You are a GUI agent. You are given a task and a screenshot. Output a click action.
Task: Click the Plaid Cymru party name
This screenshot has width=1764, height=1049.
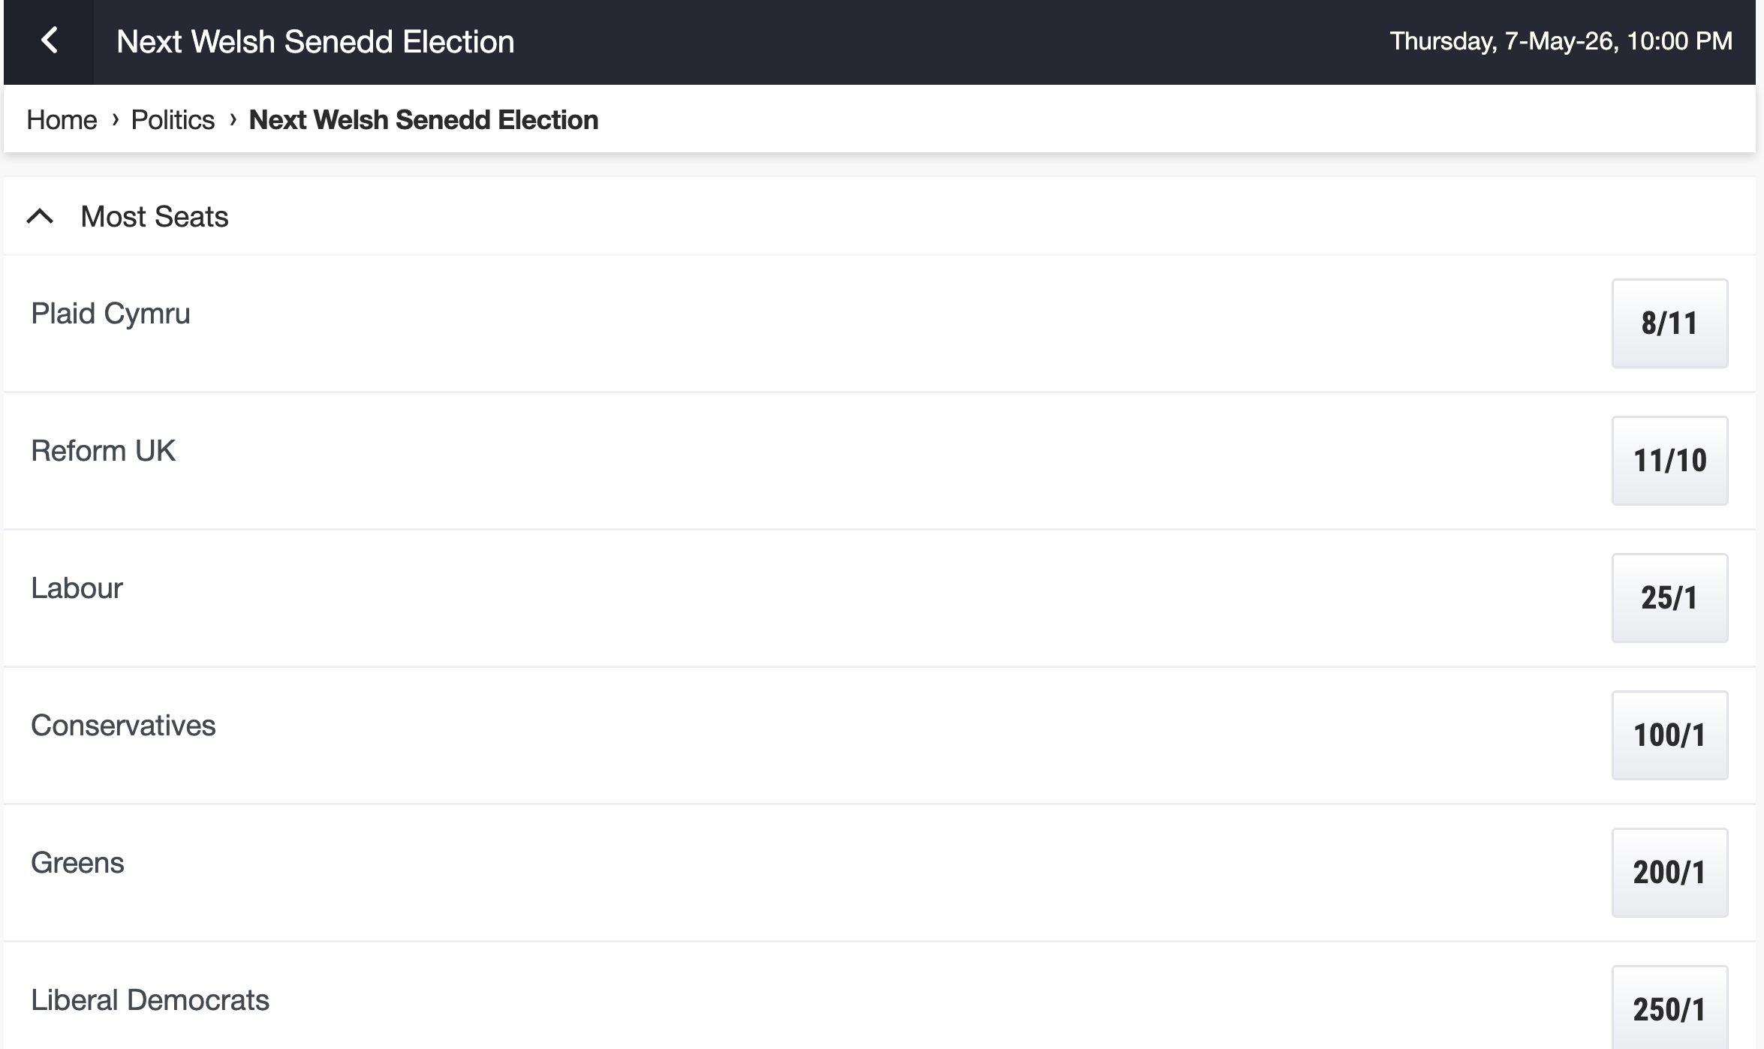coord(110,314)
